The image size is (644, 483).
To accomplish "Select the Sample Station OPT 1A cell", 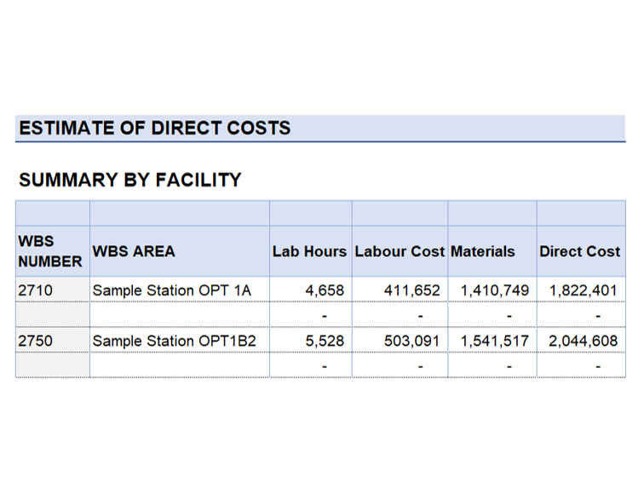I will (172, 290).
